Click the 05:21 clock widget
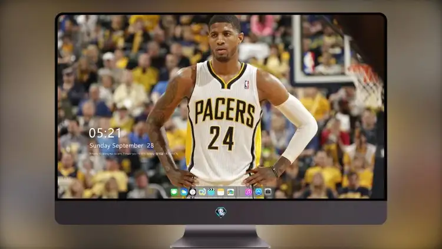 (x=105, y=133)
